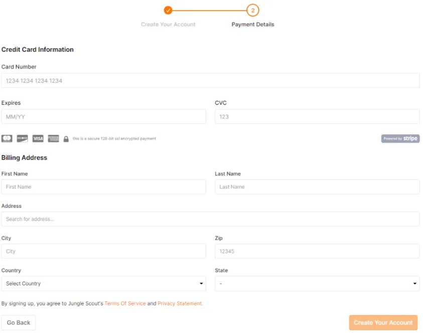423x333 pixels.
Task: Click the Powered by Stripe badge
Action: pyautogui.click(x=400, y=138)
